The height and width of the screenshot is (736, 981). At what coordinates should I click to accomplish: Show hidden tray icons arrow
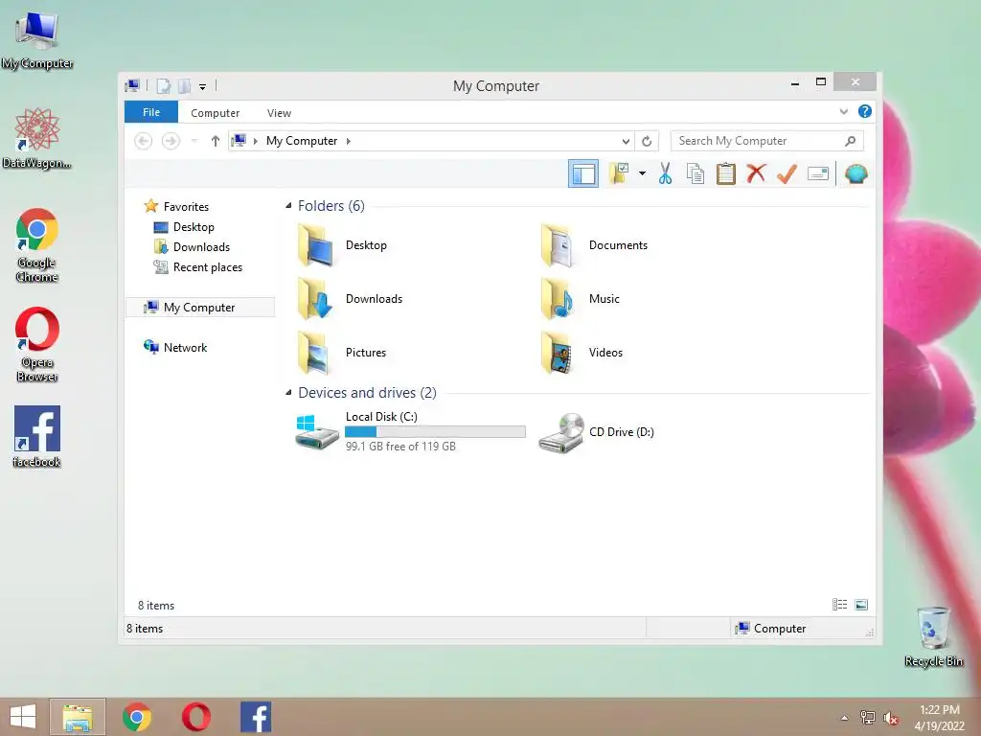point(844,718)
